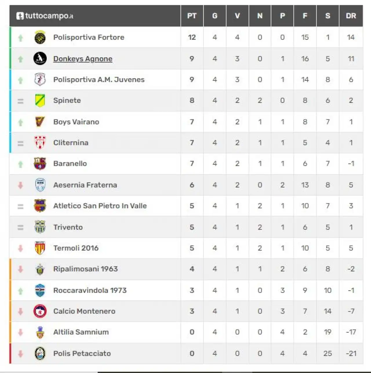Screen dimensions: 371x373
Task: Click the green up arrow beside Polisportiva Fortore
Action: click(x=21, y=38)
